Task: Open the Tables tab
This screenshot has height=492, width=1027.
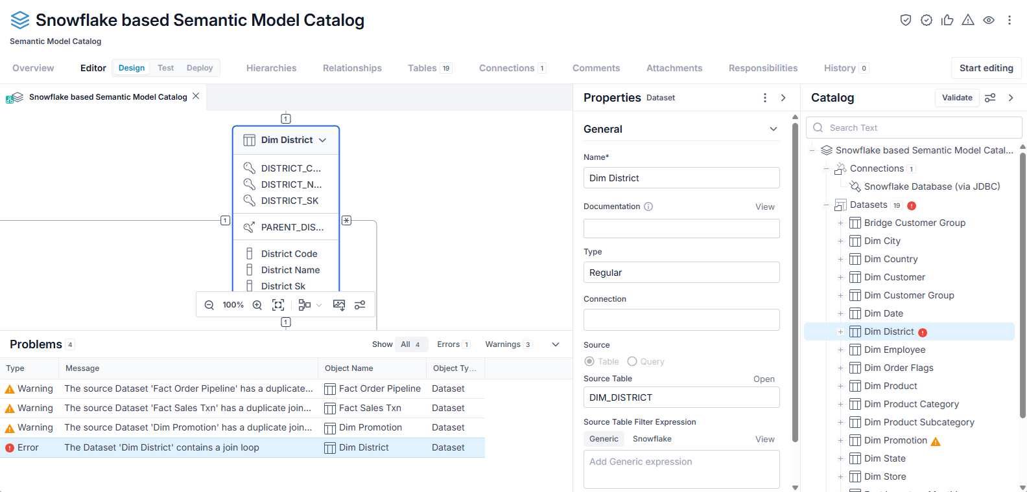Action: pyautogui.click(x=429, y=68)
